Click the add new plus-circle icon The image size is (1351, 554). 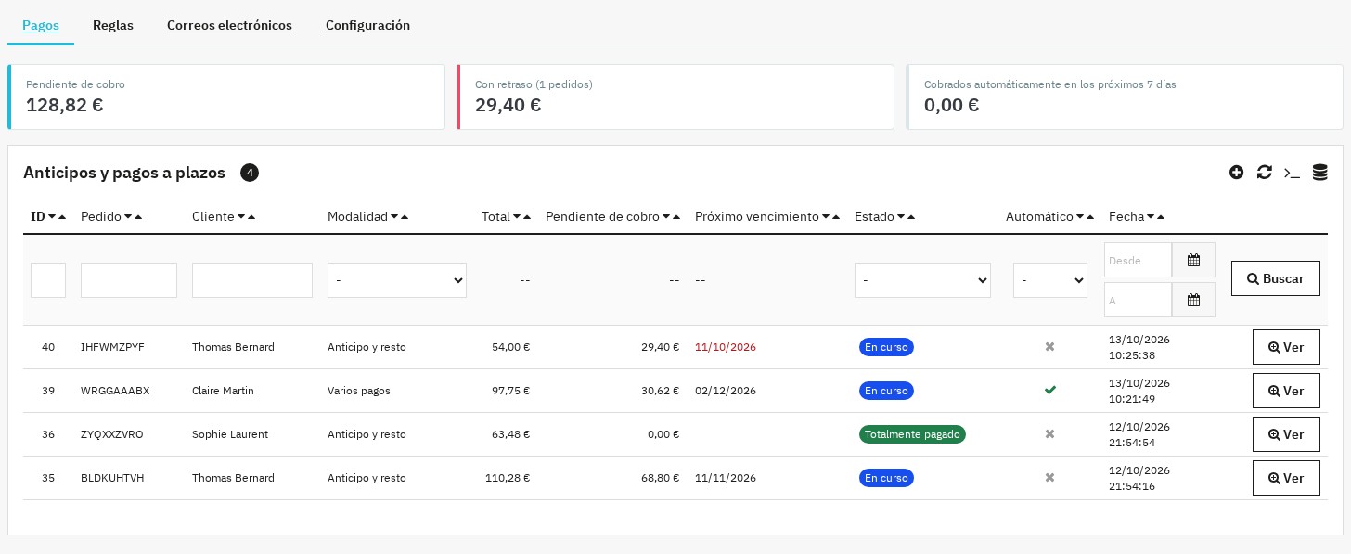click(1236, 173)
